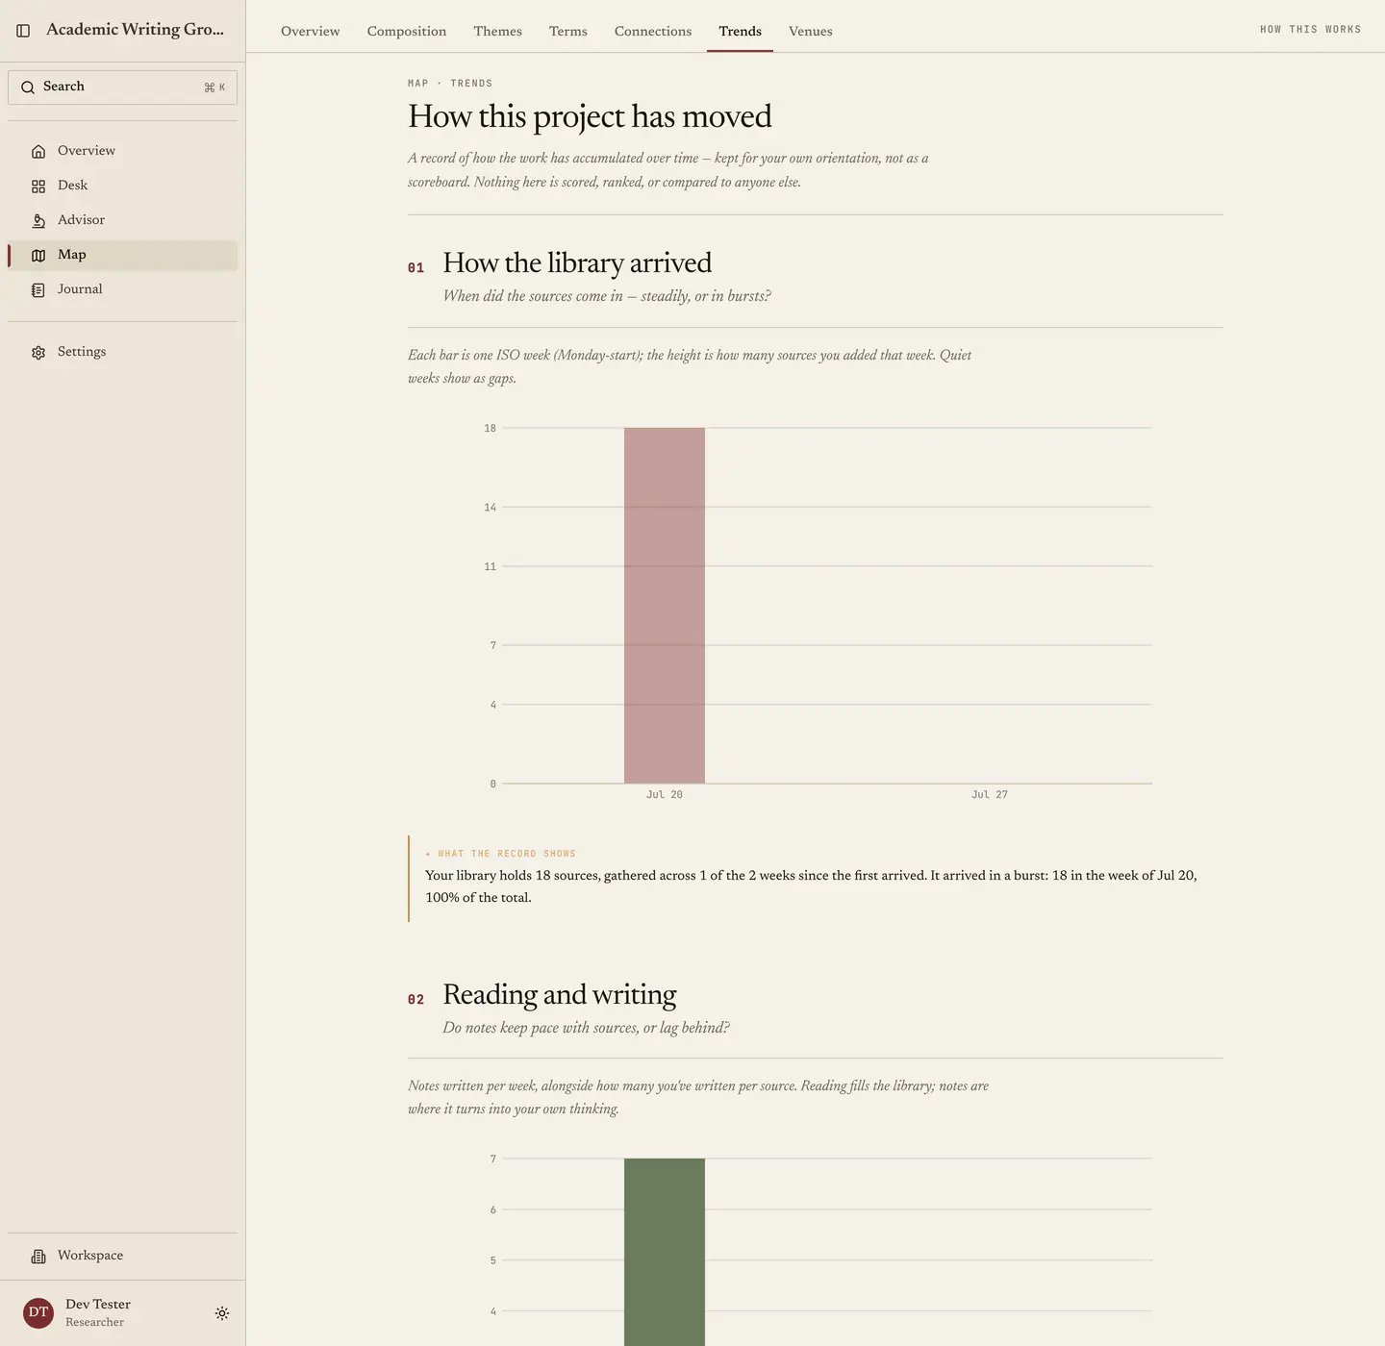This screenshot has width=1385, height=1346.
Task: Open Settings from the sidebar
Action: coord(122,352)
